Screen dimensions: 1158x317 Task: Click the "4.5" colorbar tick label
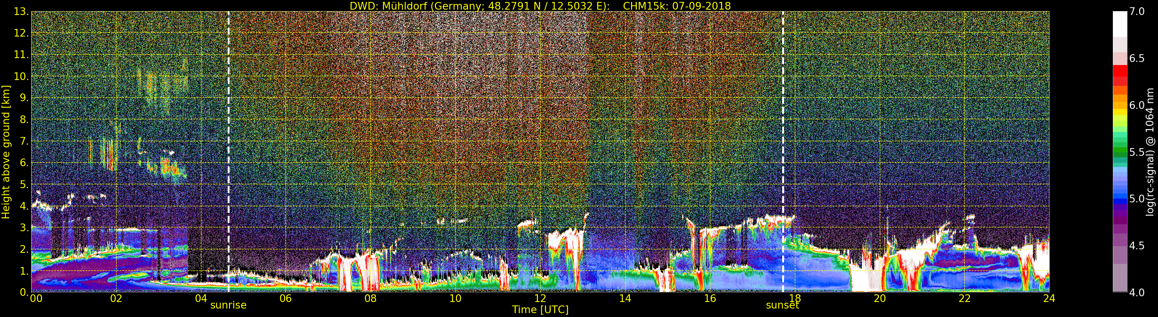pyautogui.click(x=1137, y=246)
